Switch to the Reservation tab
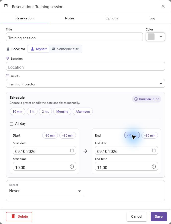Image resolution: width=171 pixels, height=224 pixels. click(x=25, y=18)
